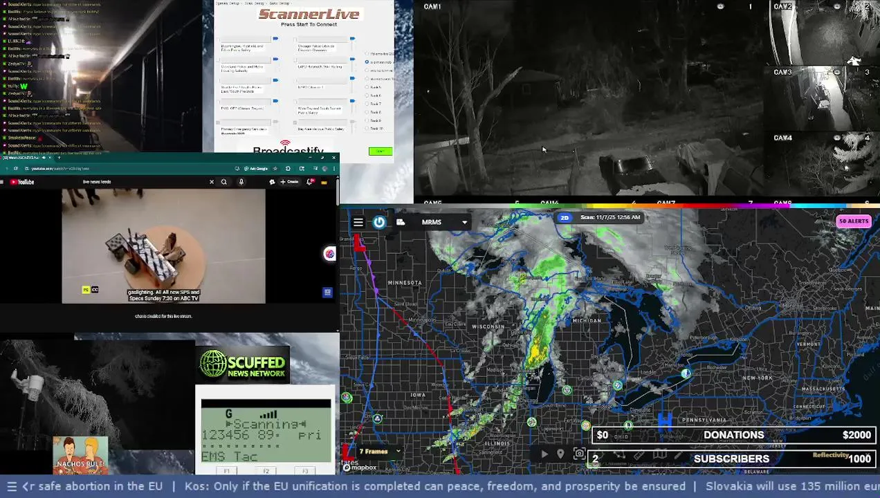Click the CC badge on the video
This screenshot has height=498, width=880.
pyautogui.click(x=94, y=290)
